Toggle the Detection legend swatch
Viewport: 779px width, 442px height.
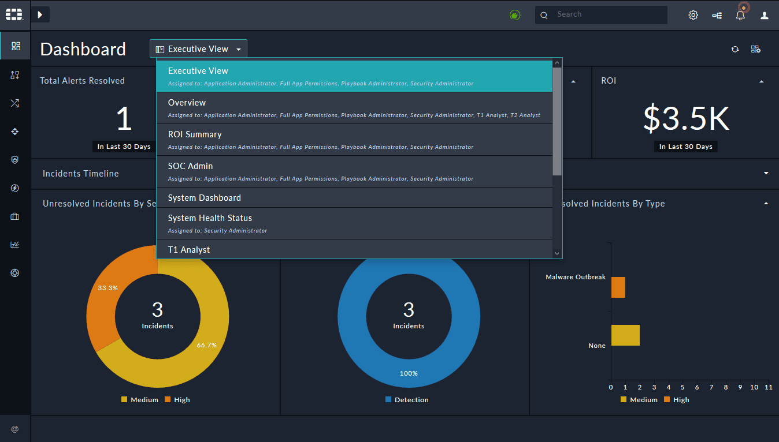(x=388, y=399)
